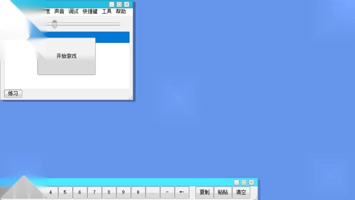Open the 声音 (sound) menu

coord(59,12)
